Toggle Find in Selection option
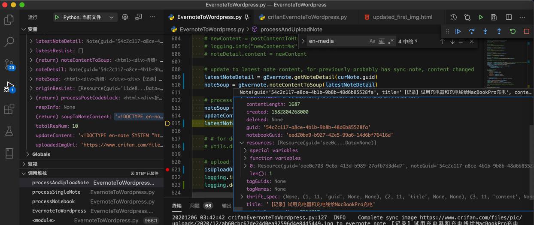The image size is (534, 225). click(x=462, y=42)
